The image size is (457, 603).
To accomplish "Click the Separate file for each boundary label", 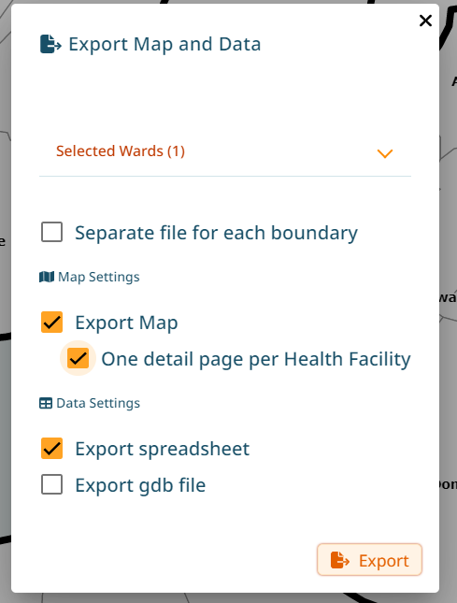I will click(x=216, y=233).
